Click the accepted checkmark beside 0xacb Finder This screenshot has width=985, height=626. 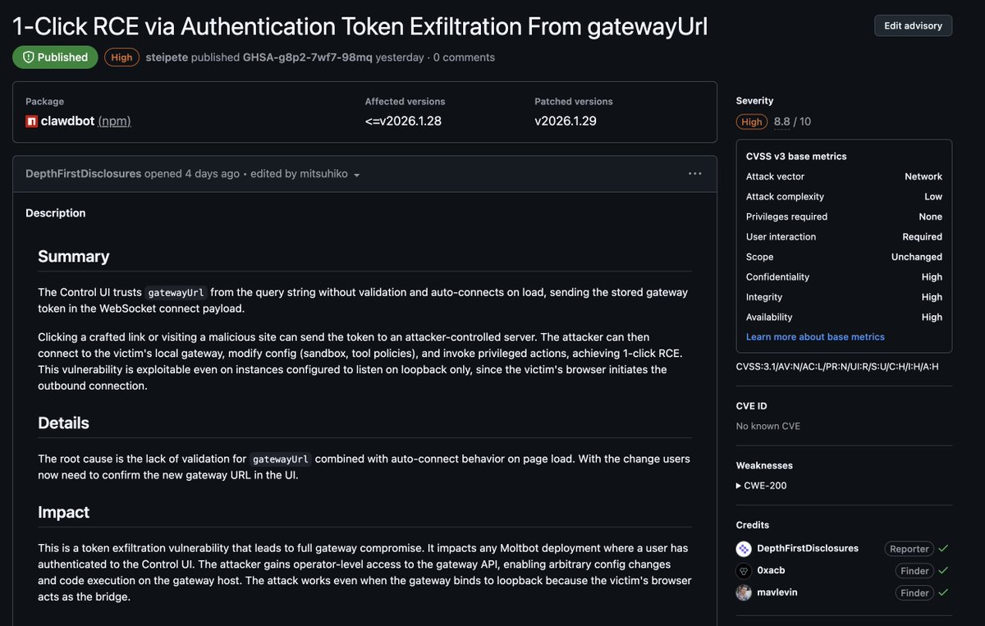(944, 570)
